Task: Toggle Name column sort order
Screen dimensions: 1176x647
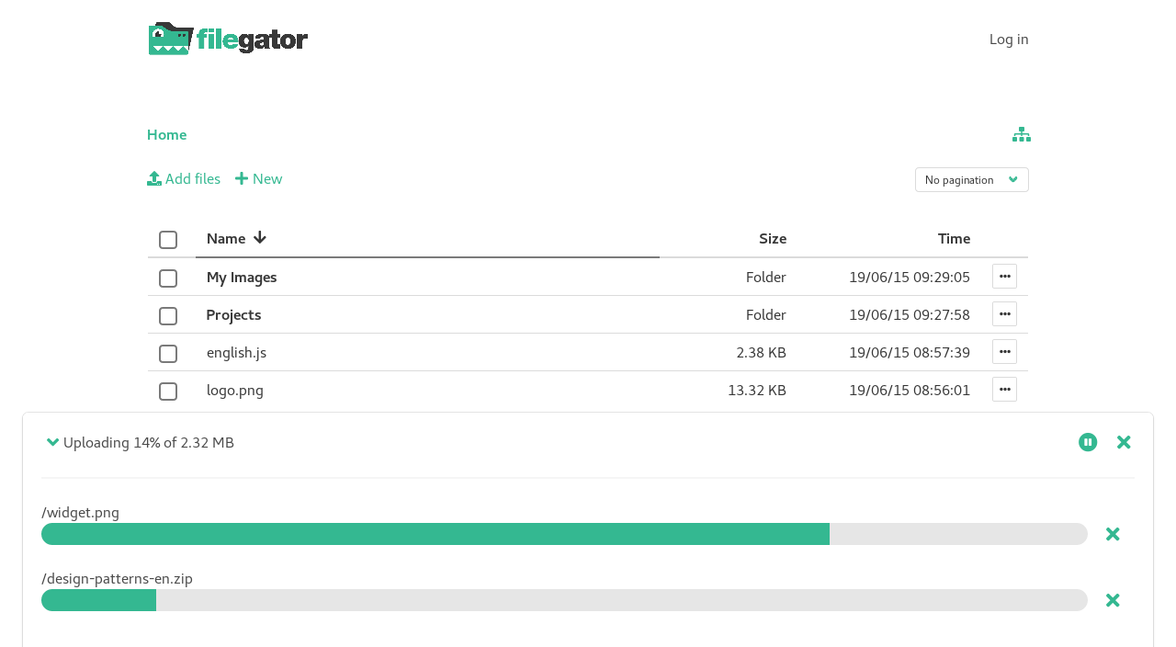Action: point(235,237)
